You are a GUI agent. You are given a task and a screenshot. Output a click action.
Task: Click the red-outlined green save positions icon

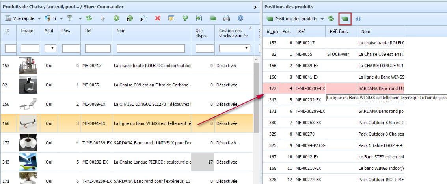(x=345, y=18)
